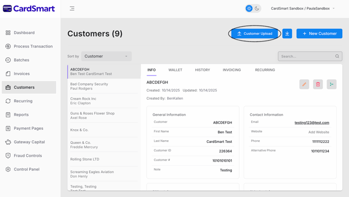Click the search magnifier icon
The height and width of the screenshot is (197, 349).
(337, 56)
